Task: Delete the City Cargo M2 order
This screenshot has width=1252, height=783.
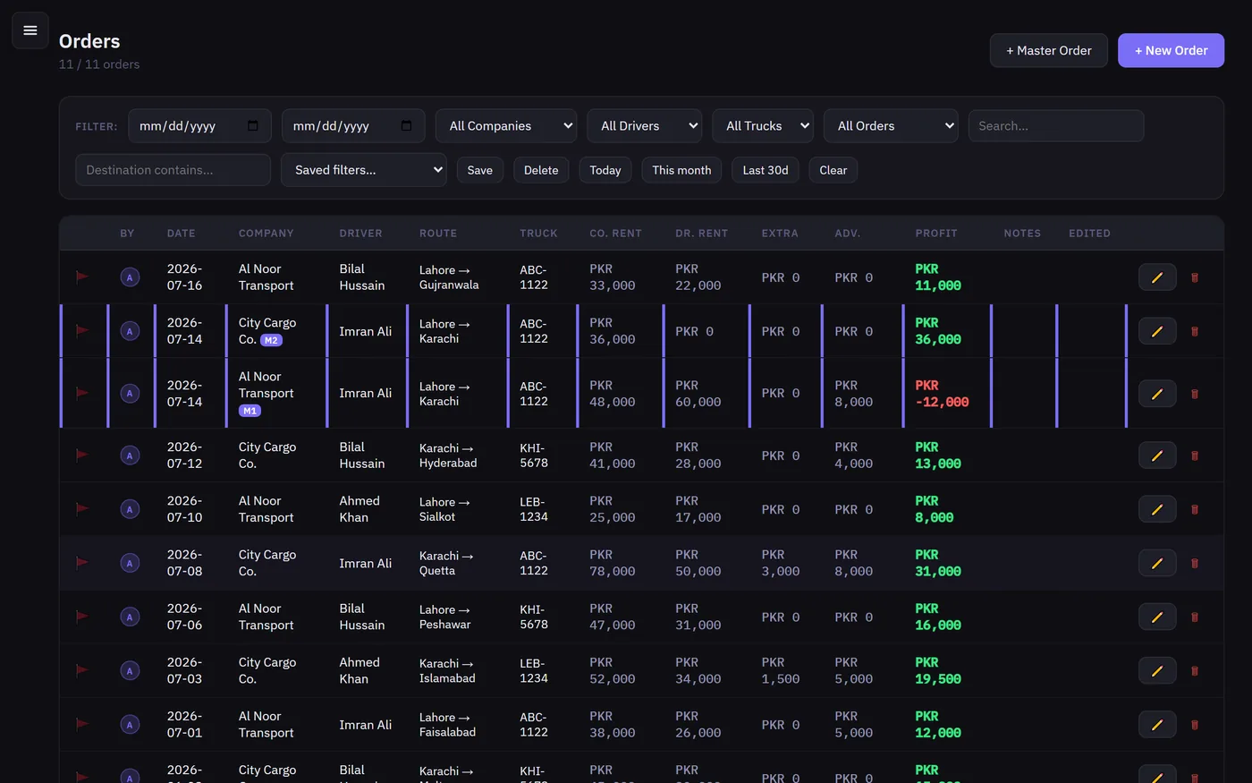Action: [1195, 331]
